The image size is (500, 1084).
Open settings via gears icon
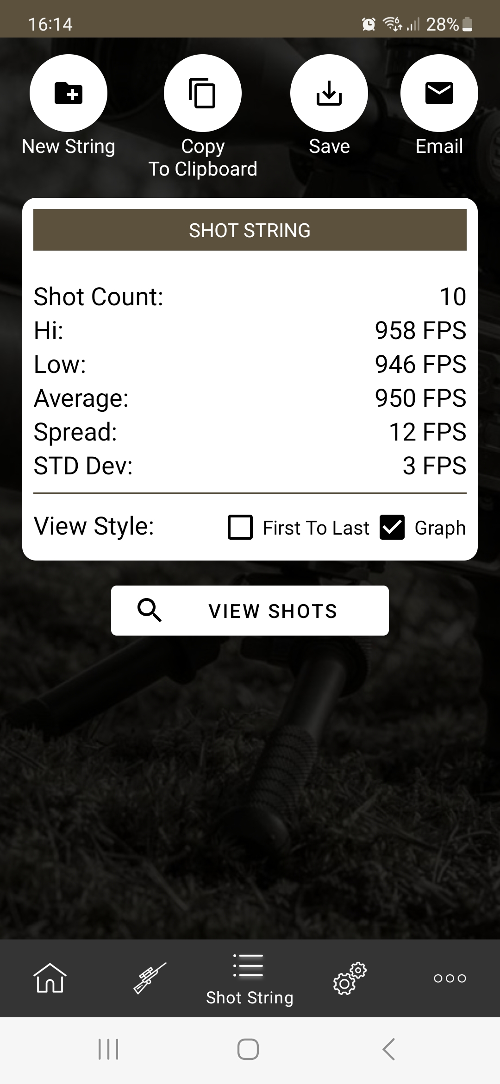[350, 978]
